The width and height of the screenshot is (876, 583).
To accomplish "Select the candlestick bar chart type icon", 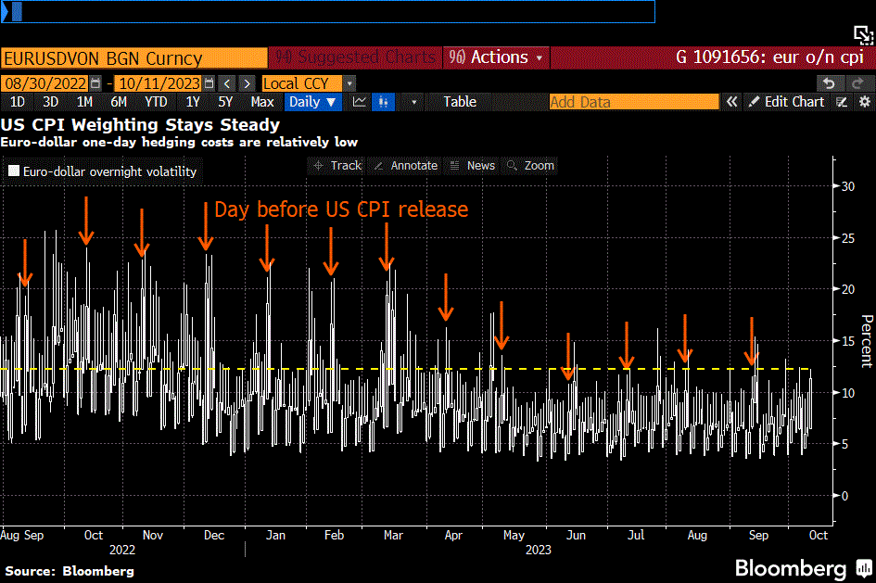I will [x=383, y=102].
